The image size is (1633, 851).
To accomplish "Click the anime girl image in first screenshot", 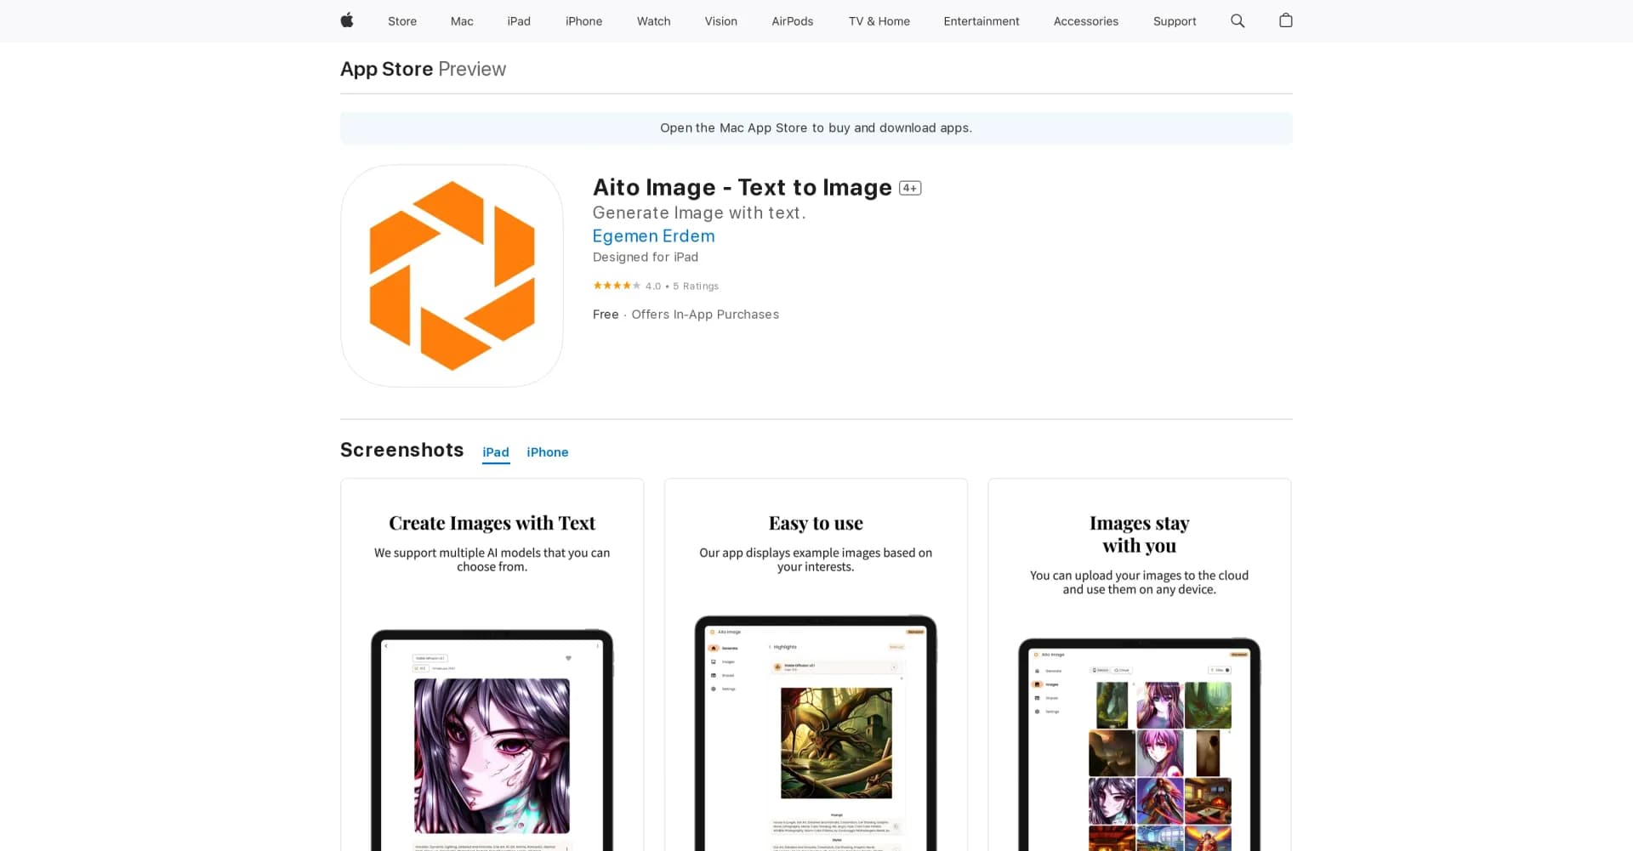I will (x=492, y=756).
